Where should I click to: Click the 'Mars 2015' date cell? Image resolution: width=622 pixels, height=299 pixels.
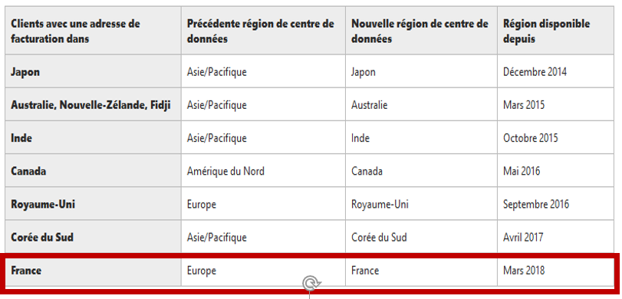pyautogui.click(x=555, y=105)
